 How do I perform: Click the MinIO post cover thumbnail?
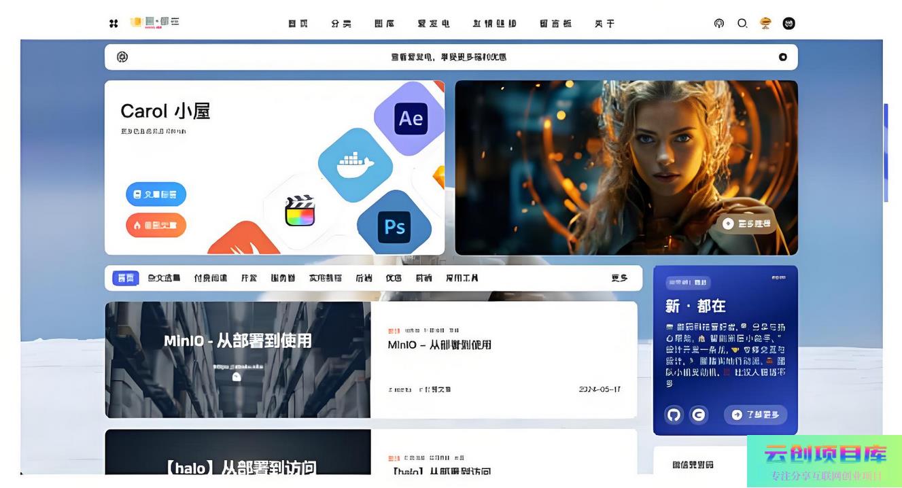(x=237, y=360)
